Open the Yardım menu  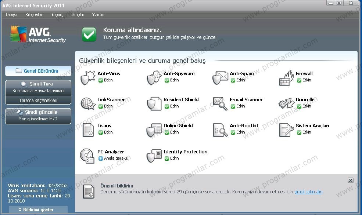pos(98,15)
